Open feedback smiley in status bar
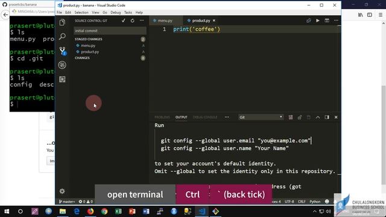This screenshot has width=386, height=217. coord(327,201)
